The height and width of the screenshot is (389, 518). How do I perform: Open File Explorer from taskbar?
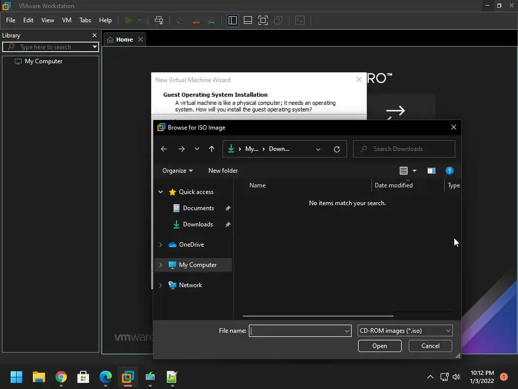coord(38,377)
